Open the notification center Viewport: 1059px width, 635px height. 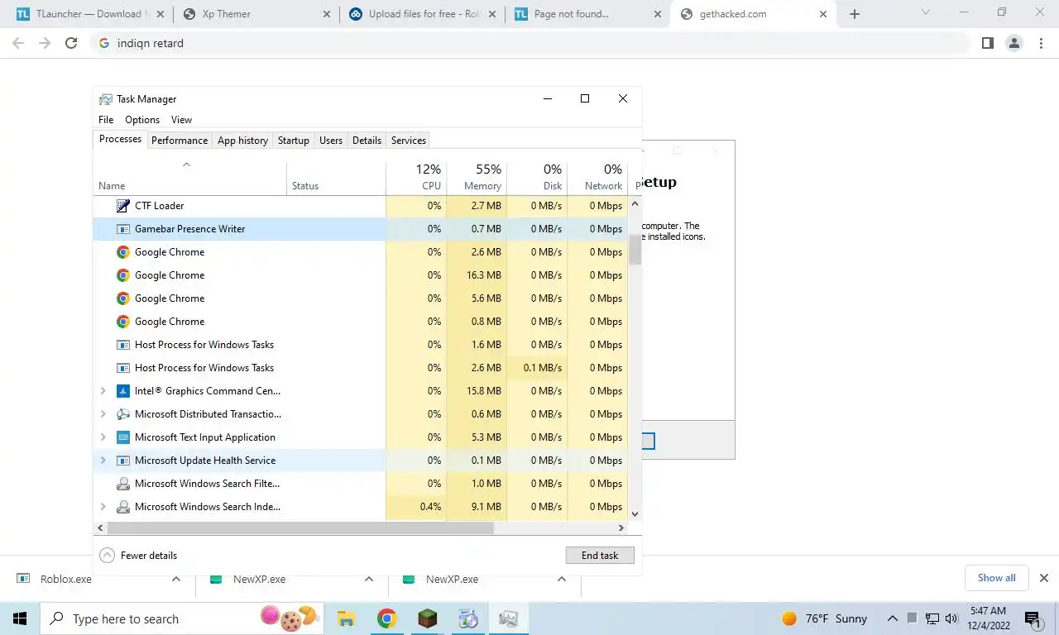[1032, 618]
